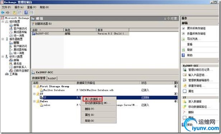Sort by 状态 column header

click(156, 83)
